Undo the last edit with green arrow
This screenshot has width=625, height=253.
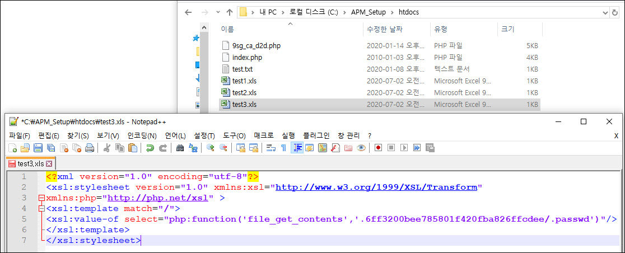click(150, 148)
